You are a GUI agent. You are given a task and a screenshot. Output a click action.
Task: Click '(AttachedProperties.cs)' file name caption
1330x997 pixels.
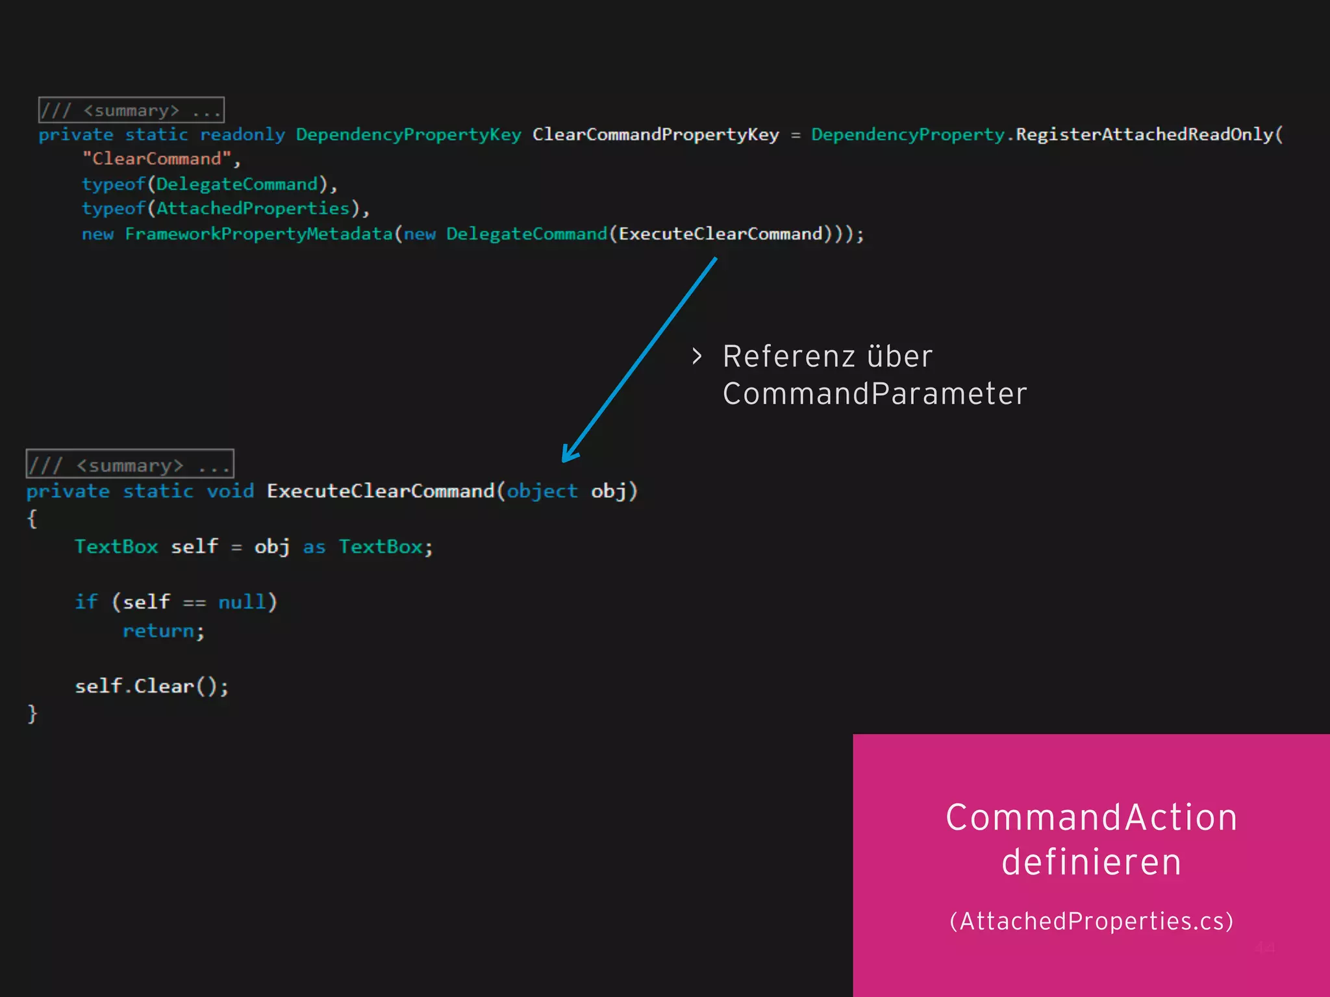[x=1091, y=921]
